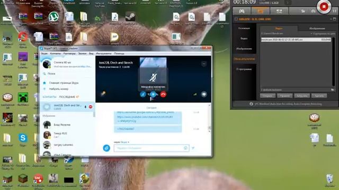Click the folder icon below Bandicam file list
The width and height of the screenshot is (339, 190).
coord(333,90)
